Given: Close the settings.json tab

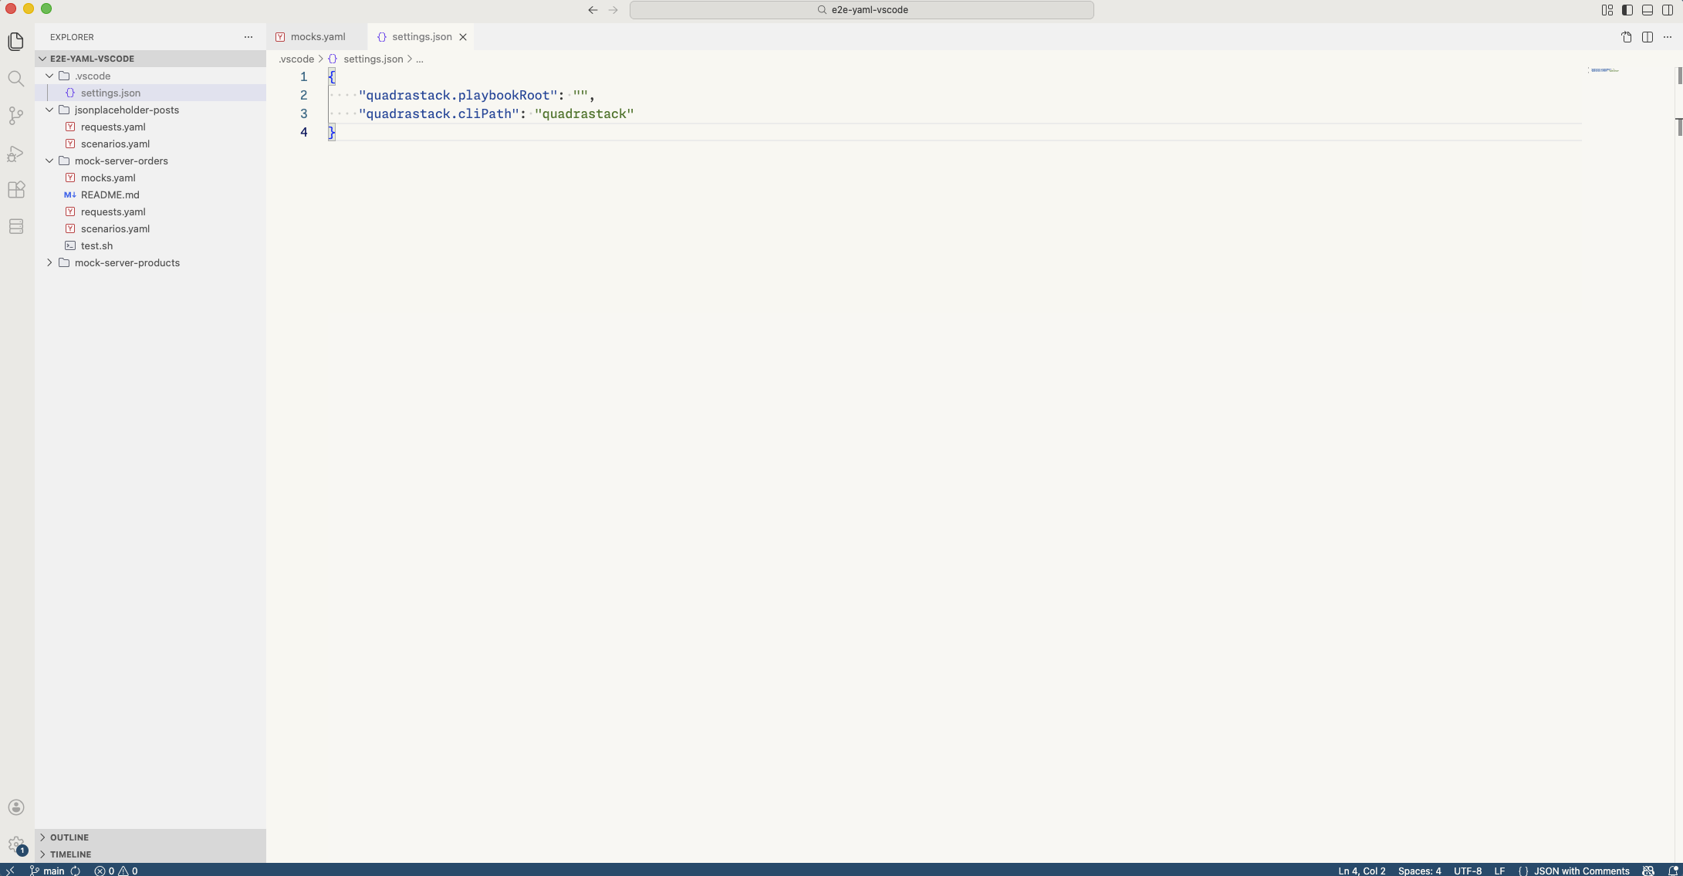Looking at the screenshot, I should pyautogui.click(x=463, y=37).
